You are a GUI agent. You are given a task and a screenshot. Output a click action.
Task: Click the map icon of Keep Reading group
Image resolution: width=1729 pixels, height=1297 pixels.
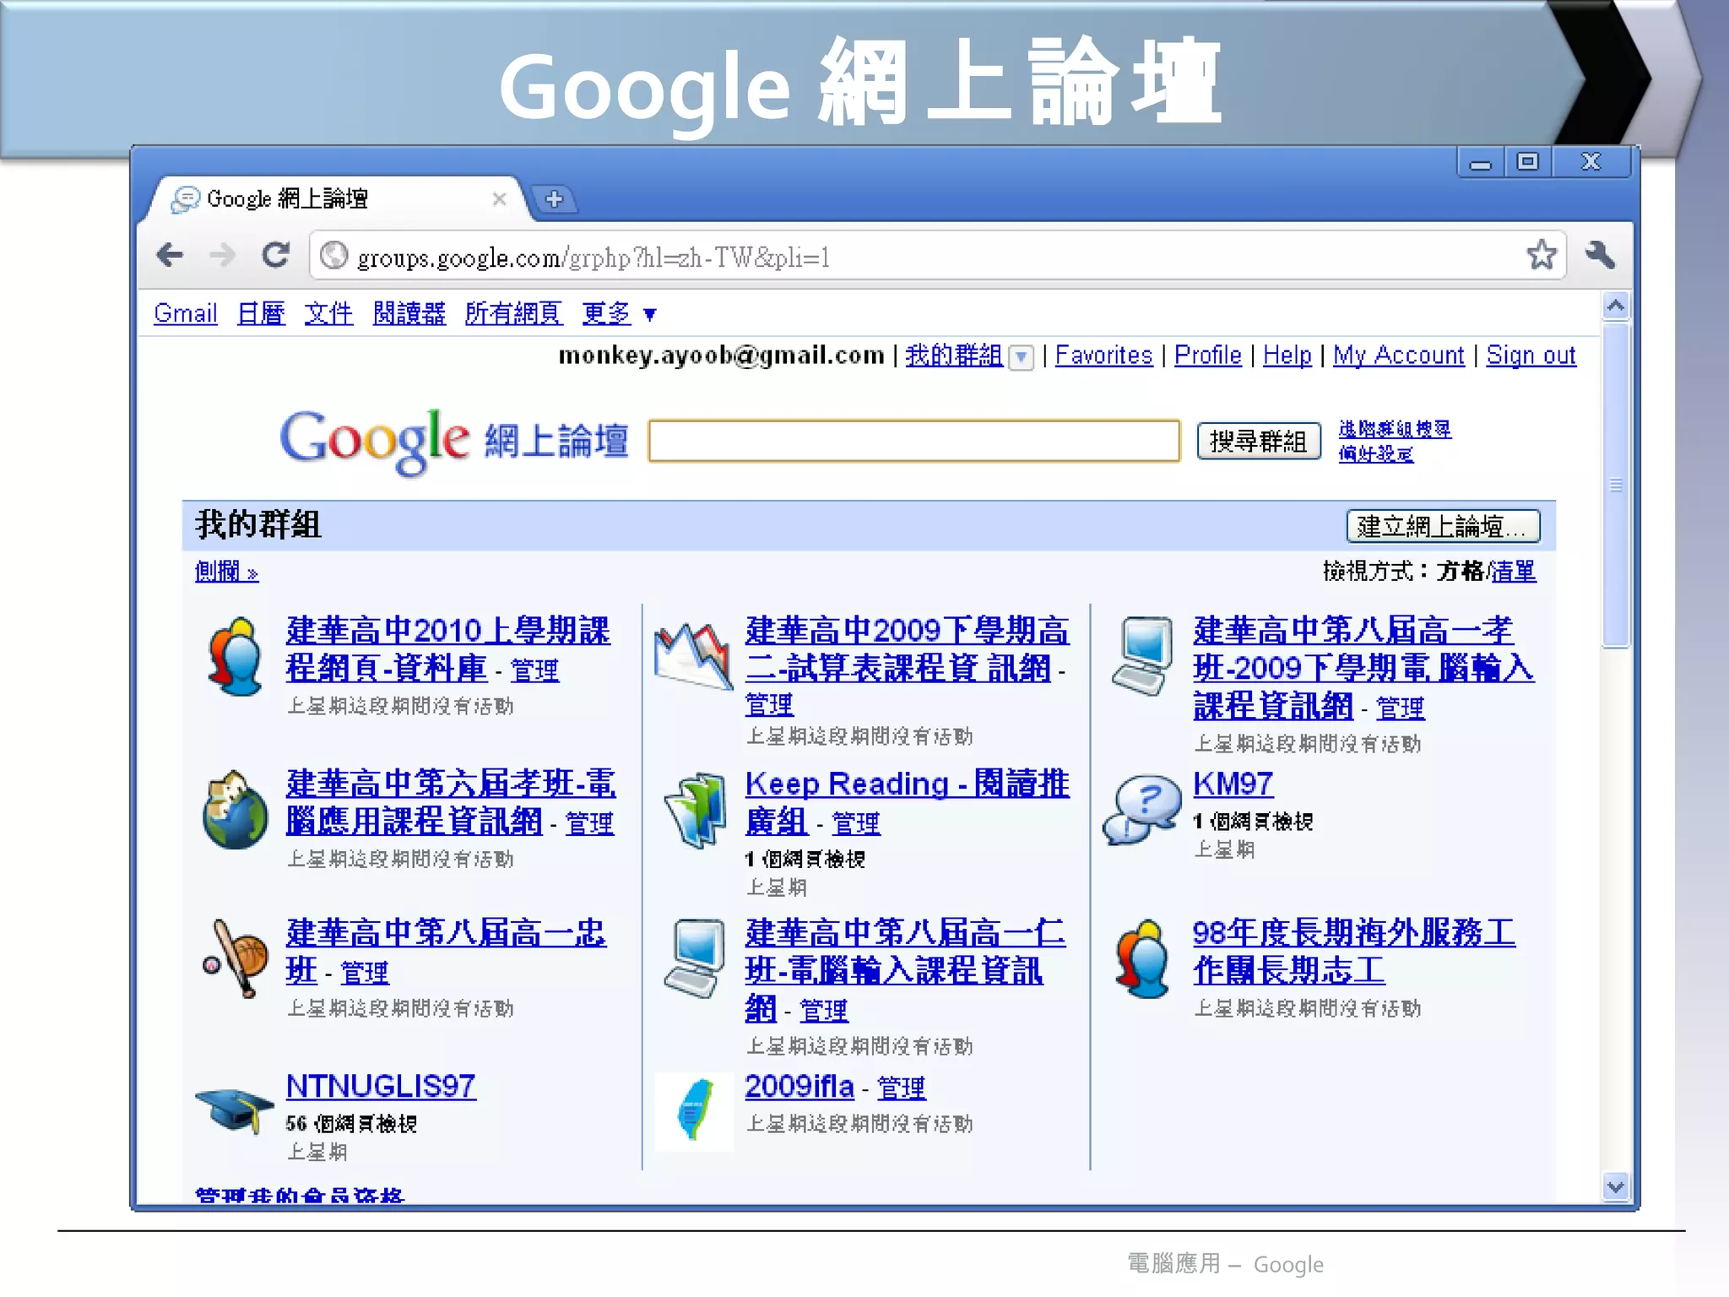tap(694, 809)
